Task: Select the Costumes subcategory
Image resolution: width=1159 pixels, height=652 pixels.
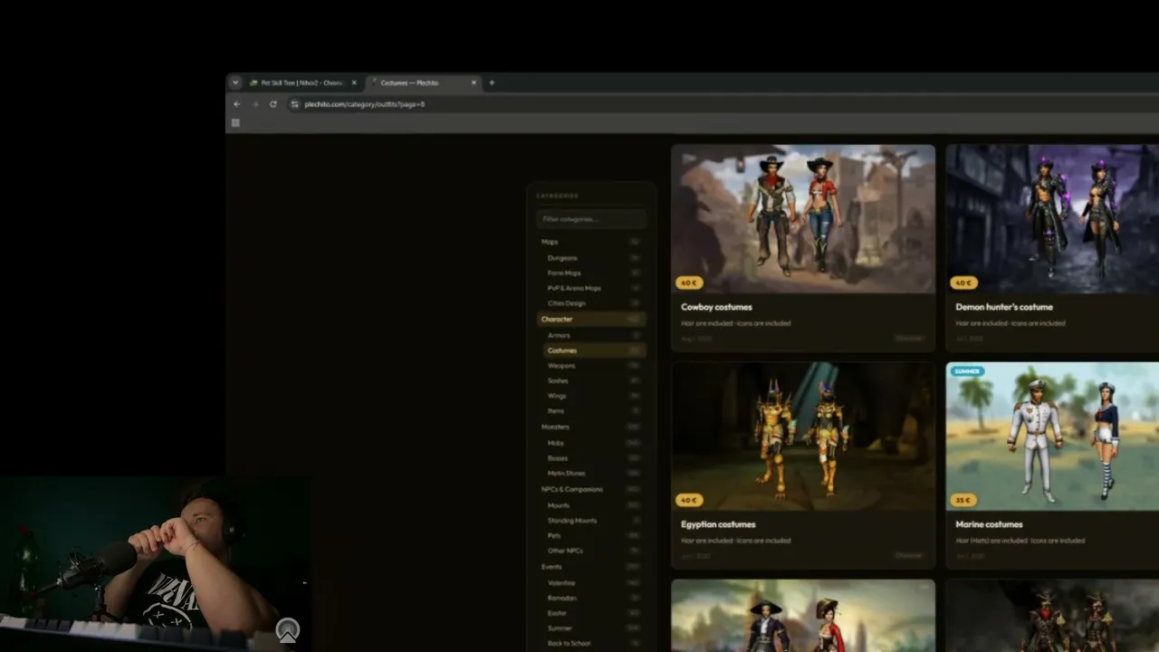Action: click(x=594, y=350)
